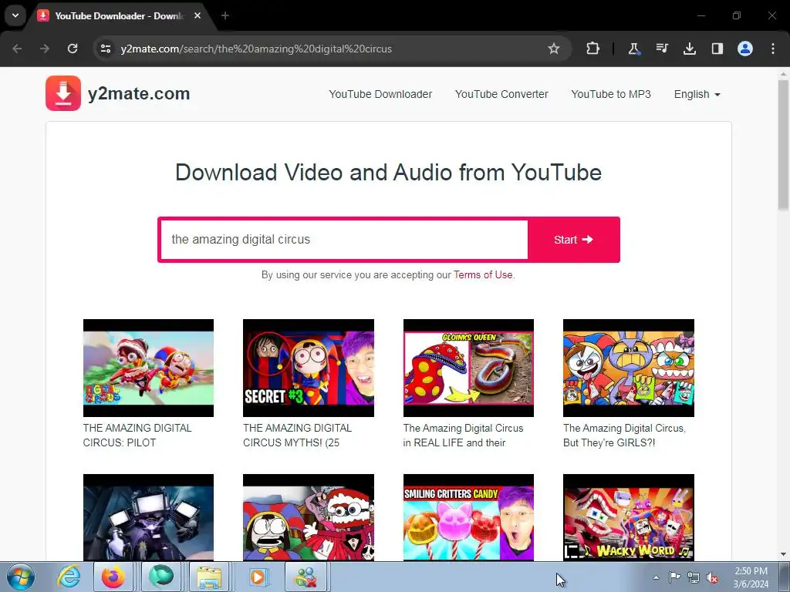Go back with browser back arrow
Viewport: 790px width, 592px height.
point(17,49)
